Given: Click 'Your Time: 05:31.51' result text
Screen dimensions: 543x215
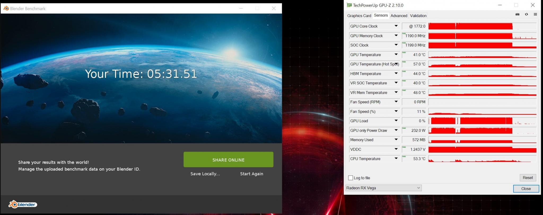Looking at the screenshot, I should [141, 74].
